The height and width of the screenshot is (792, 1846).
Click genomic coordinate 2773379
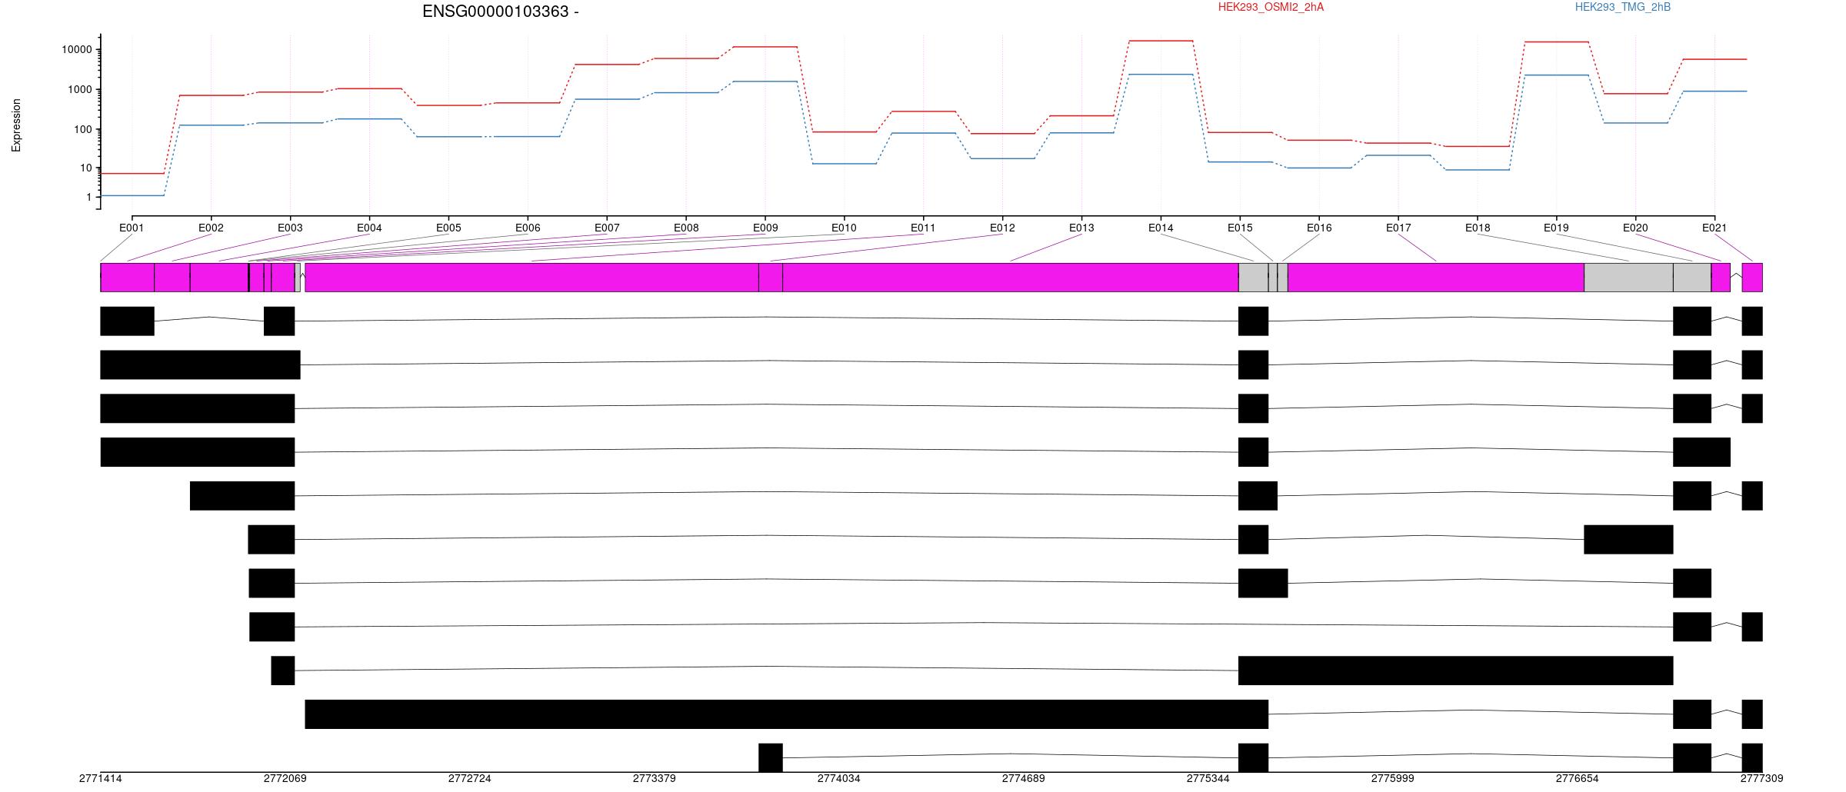655,779
